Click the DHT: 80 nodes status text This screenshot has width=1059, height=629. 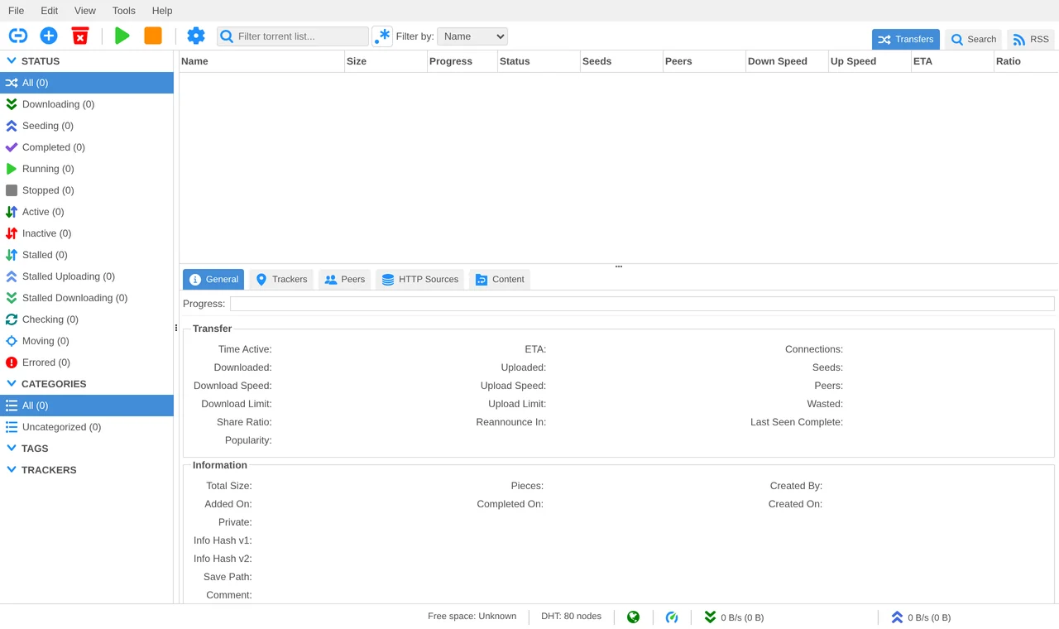tap(571, 617)
